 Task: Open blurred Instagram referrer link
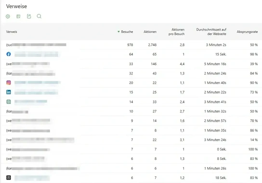(38, 83)
